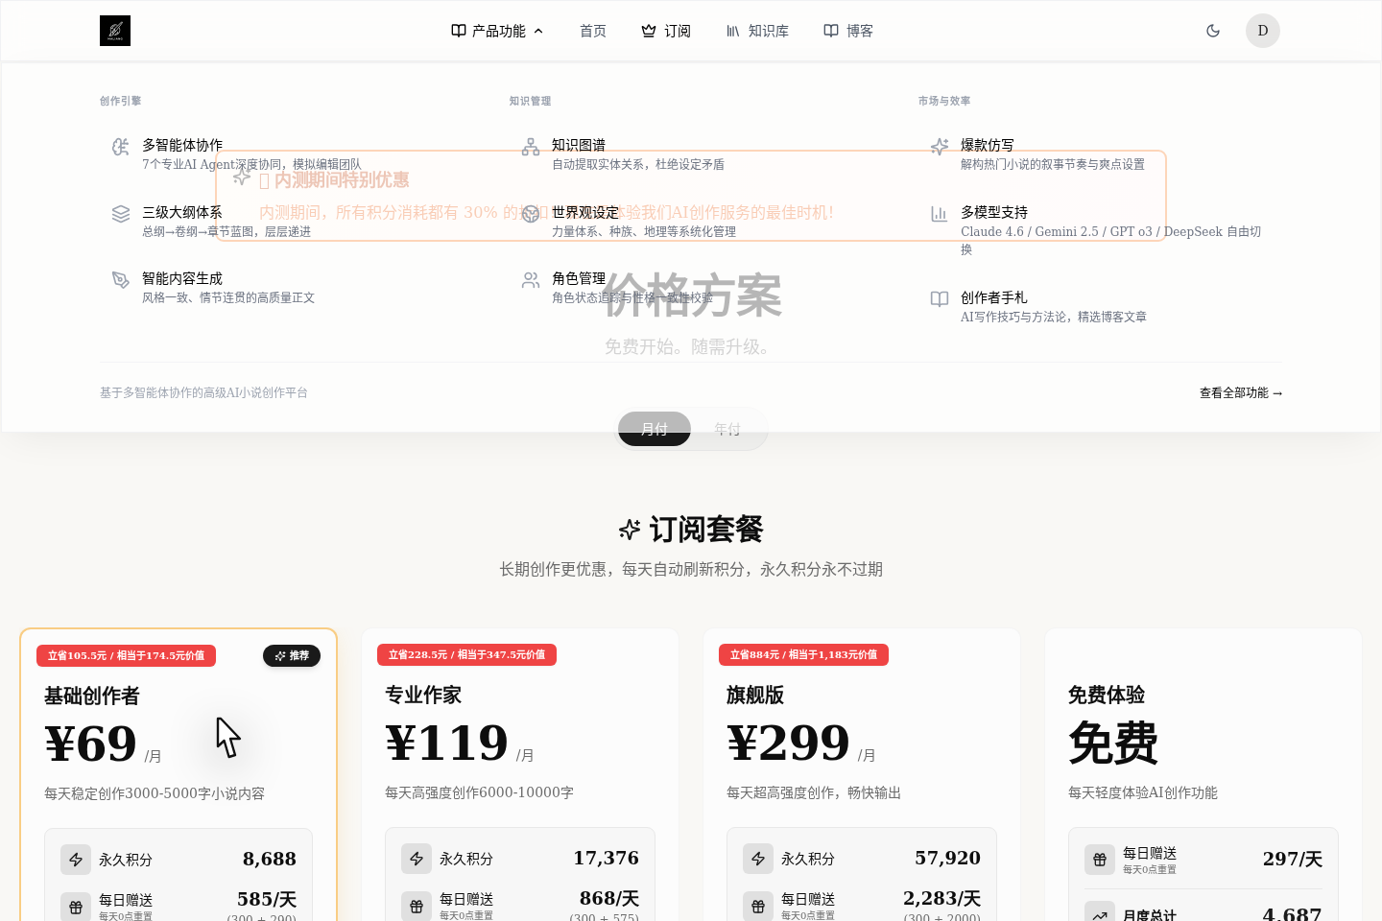
Task: Click the 智能内容生成 pen icon
Action: (x=120, y=280)
